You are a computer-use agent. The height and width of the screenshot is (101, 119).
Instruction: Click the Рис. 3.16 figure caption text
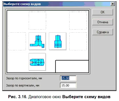point(59,97)
